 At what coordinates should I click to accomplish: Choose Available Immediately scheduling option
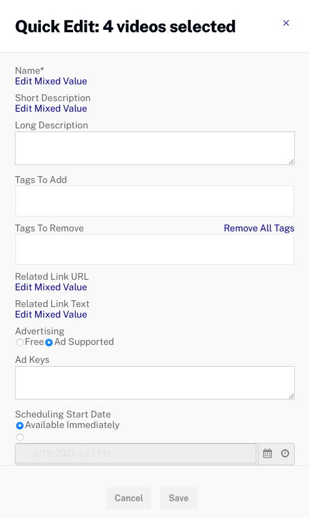20,426
